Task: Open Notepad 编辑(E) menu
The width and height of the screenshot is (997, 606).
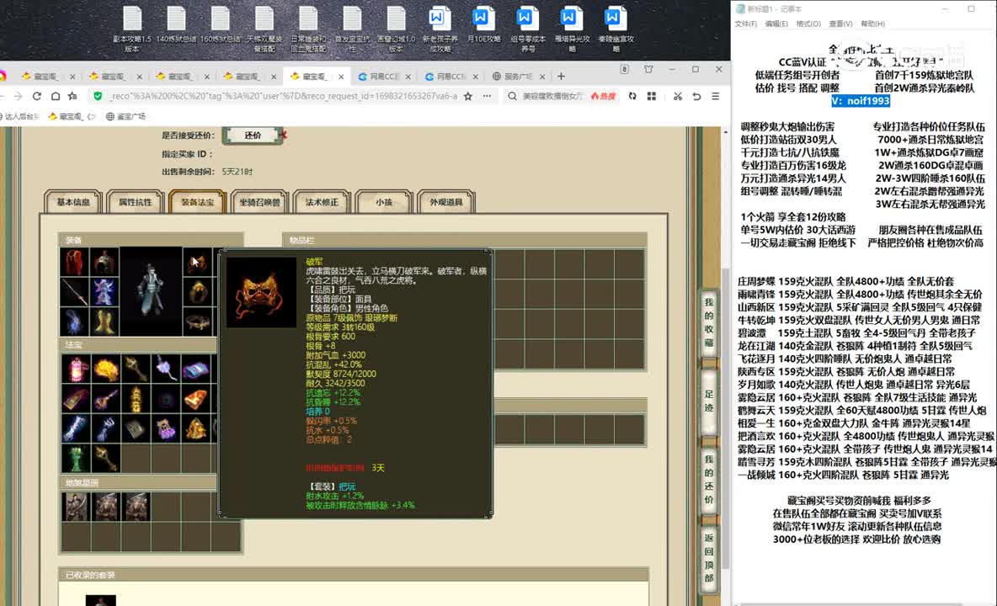Action: coord(776,24)
